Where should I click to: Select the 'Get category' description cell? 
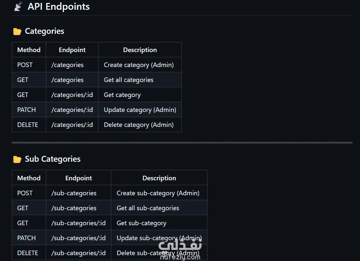122,95
